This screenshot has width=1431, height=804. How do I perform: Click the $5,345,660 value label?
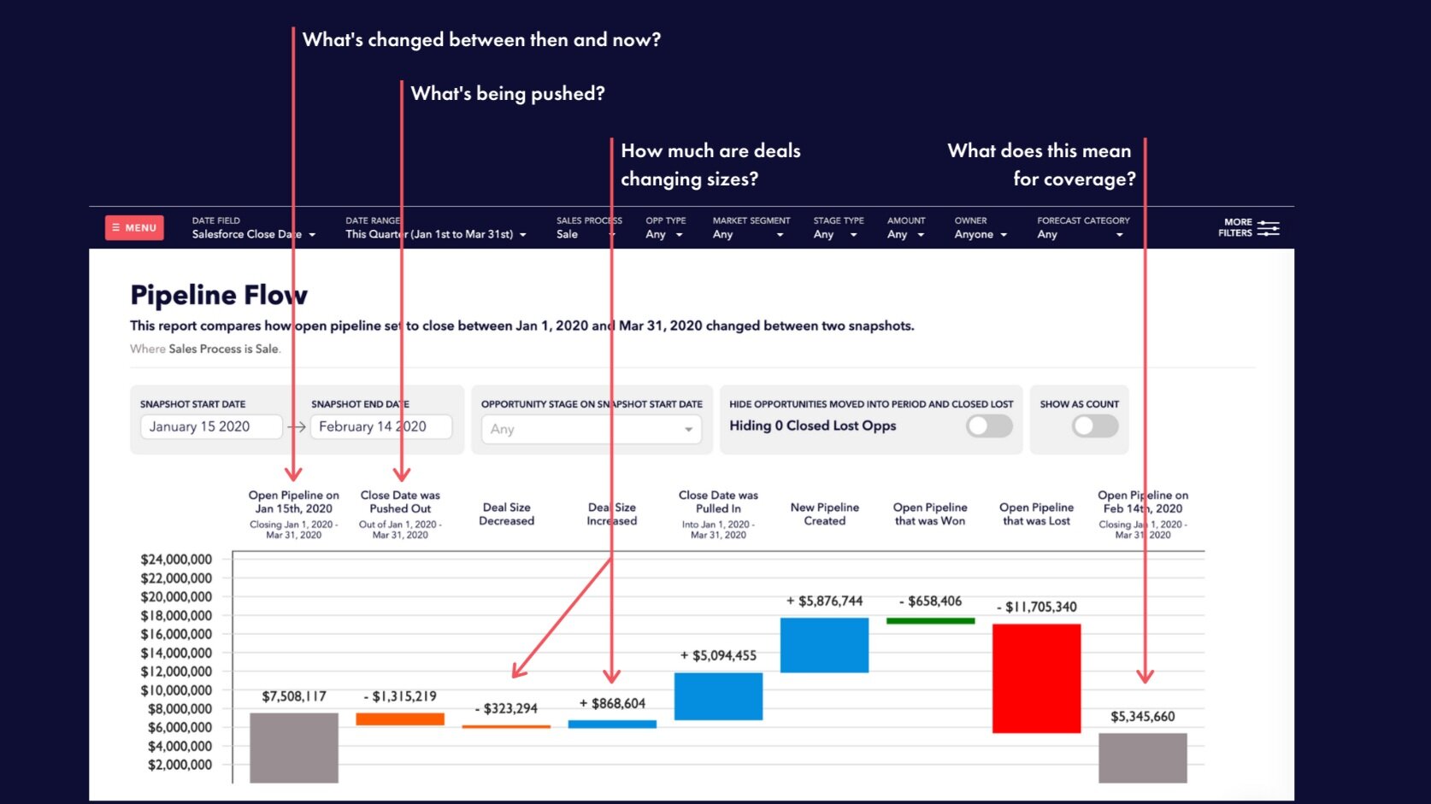pyautogui.click(x=1143, y=716)
